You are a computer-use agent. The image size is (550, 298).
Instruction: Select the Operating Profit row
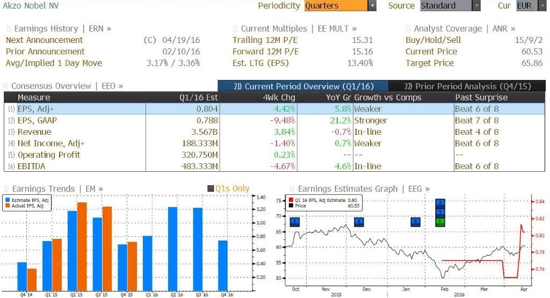click(274, 155)
